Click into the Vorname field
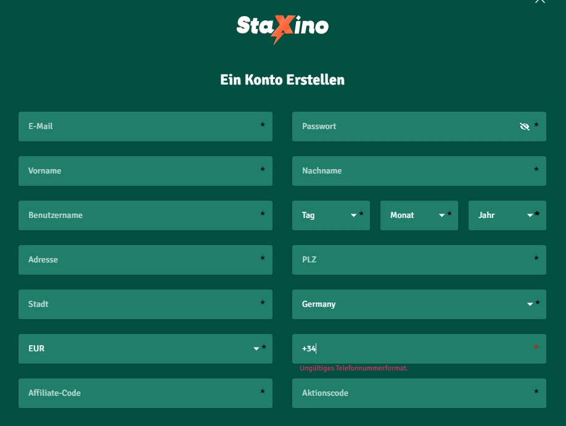 pos(146,171)
